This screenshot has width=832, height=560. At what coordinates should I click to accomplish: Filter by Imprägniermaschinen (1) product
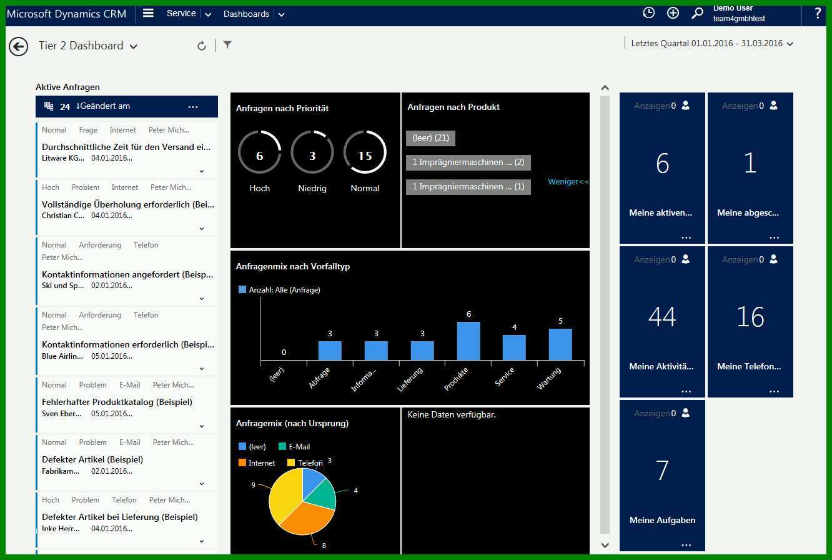pyautogui.click(x=468, y=187)
